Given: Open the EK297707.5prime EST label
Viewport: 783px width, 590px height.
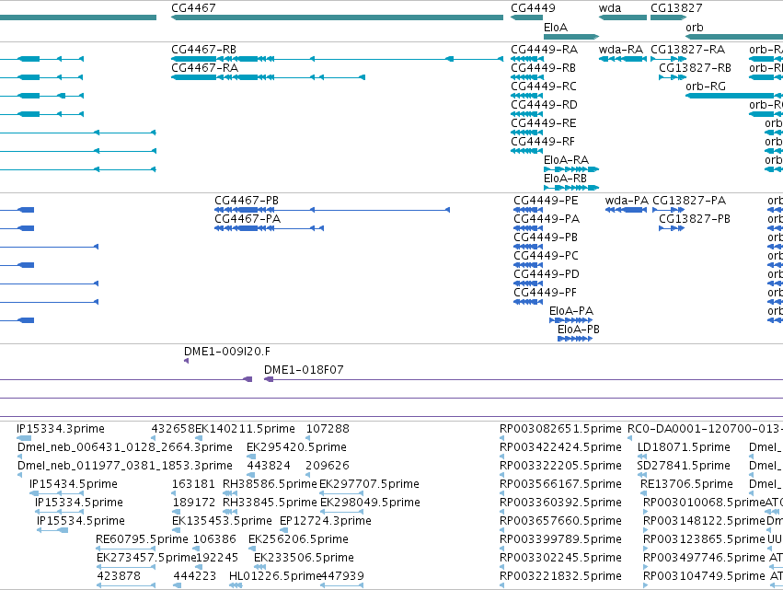Looking at the screenshot, I should 369,484.
